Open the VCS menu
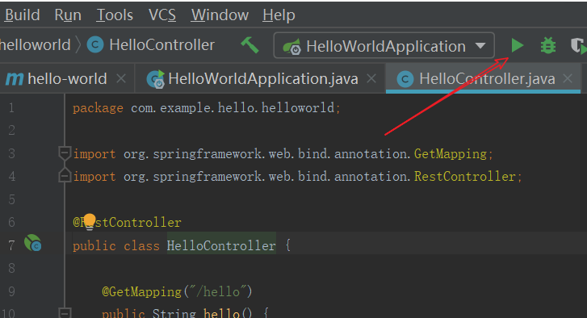587x318 pixels. pos(162,15)
